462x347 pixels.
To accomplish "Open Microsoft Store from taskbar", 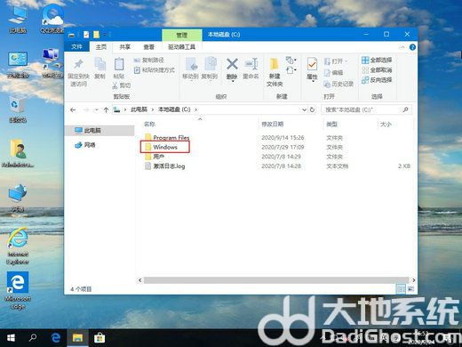I will 100,338.
